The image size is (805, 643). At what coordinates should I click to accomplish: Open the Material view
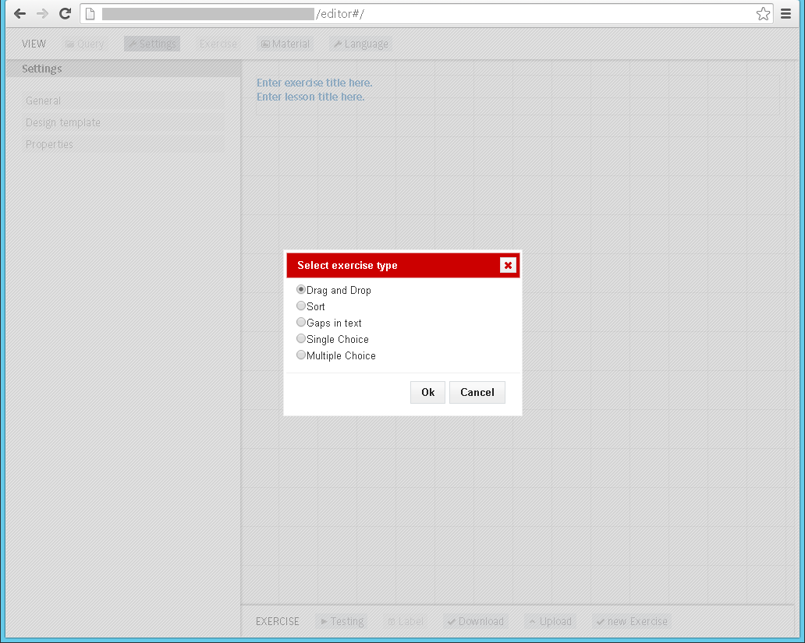pyautogui.click(x=285, y=44)
